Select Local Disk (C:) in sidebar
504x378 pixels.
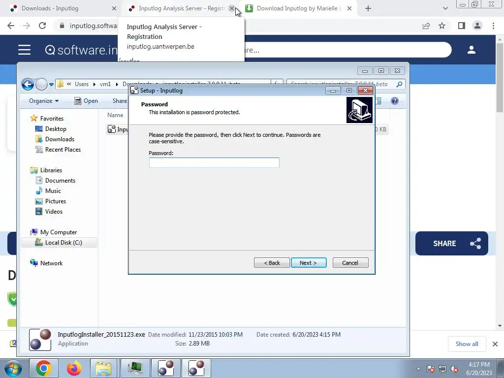(x=59, y=242)
